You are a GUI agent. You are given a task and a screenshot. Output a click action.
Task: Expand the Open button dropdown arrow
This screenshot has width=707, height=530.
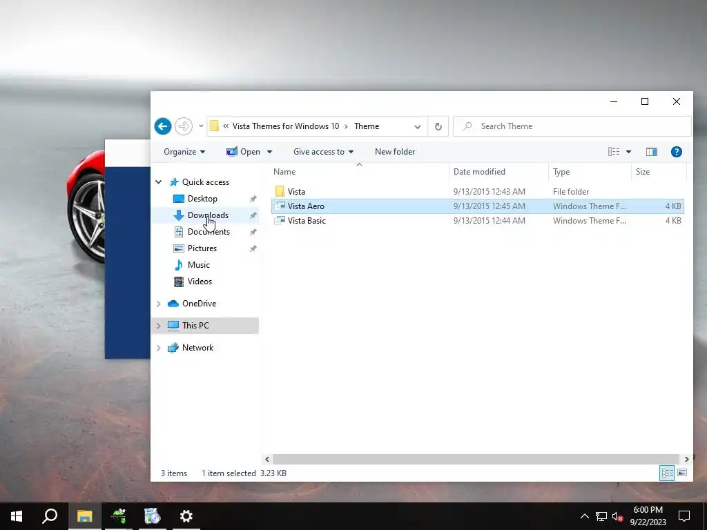[270, 152]
